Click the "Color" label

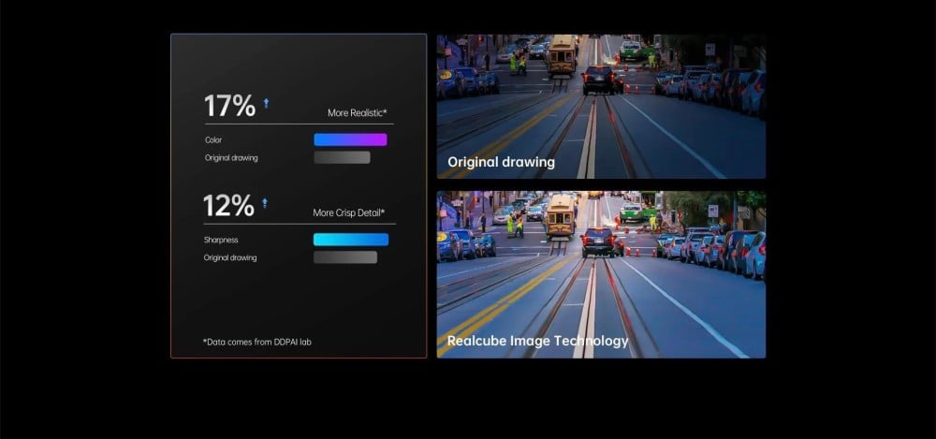213,140
